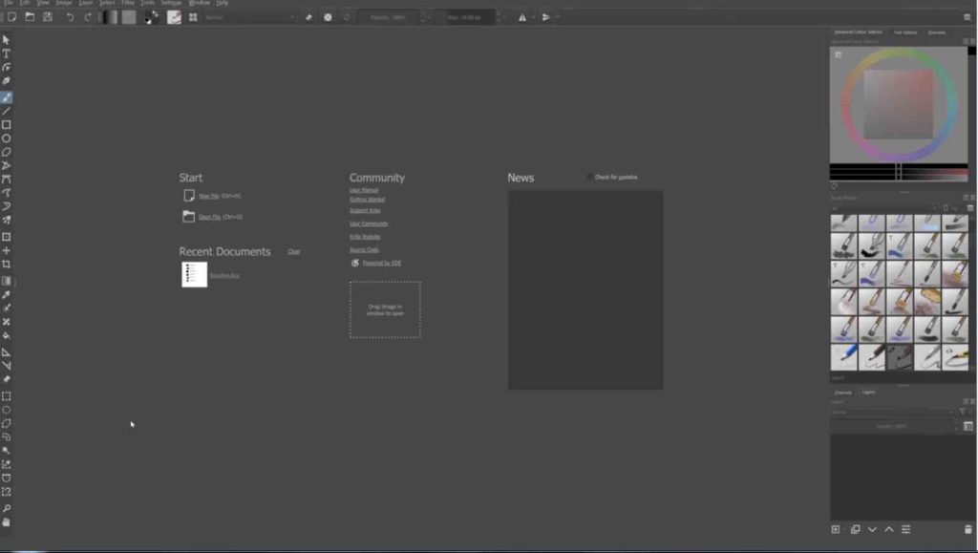The width and height of the screenshot is (978, 553).
Task: Select the Calligraphy tool
Action: point(7,81)
